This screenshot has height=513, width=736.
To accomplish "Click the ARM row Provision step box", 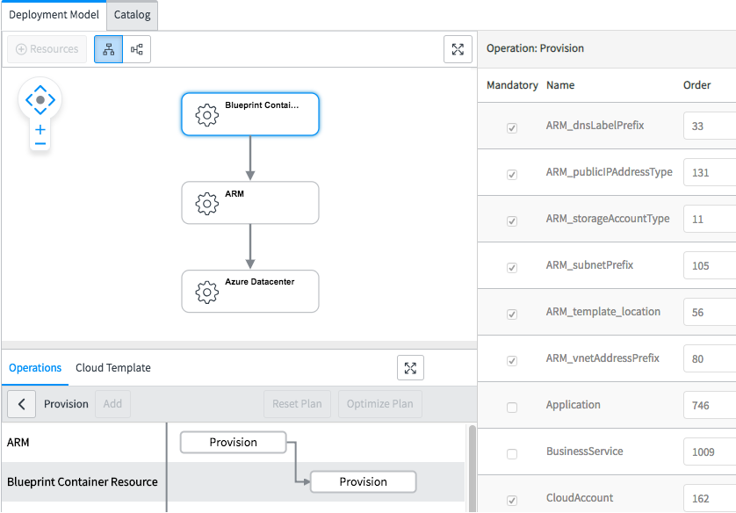I will 234,443.
